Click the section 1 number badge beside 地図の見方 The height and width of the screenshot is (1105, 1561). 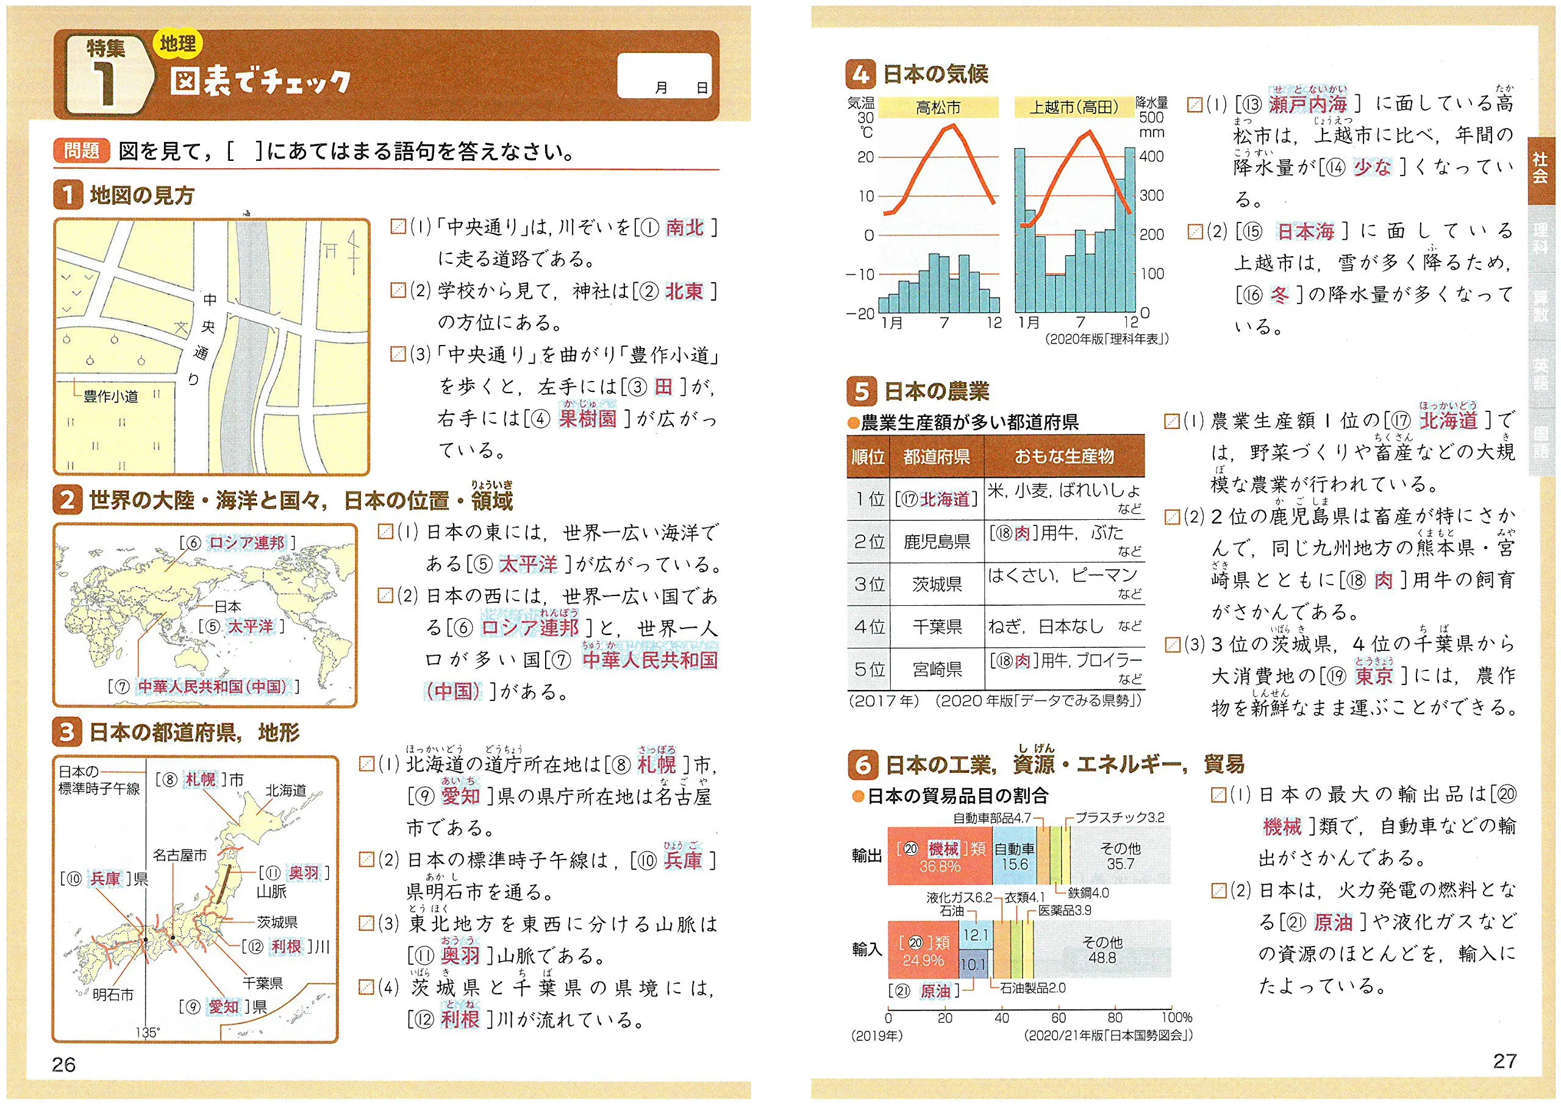click(x=68, y=195)
